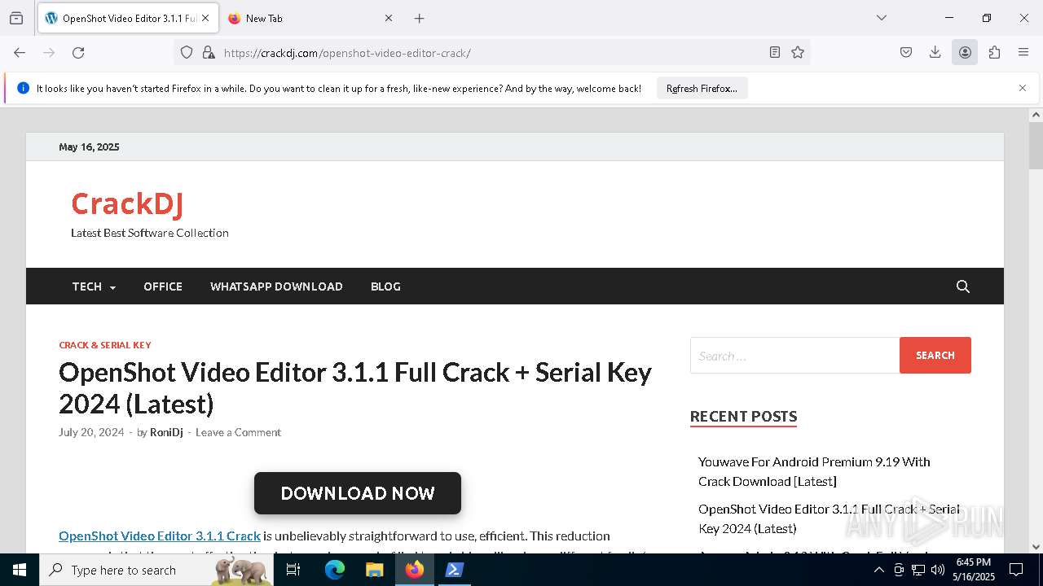This screenshot has height=586, width=1043.
Task: Click the URL address bar
Action: pos(493,53)
